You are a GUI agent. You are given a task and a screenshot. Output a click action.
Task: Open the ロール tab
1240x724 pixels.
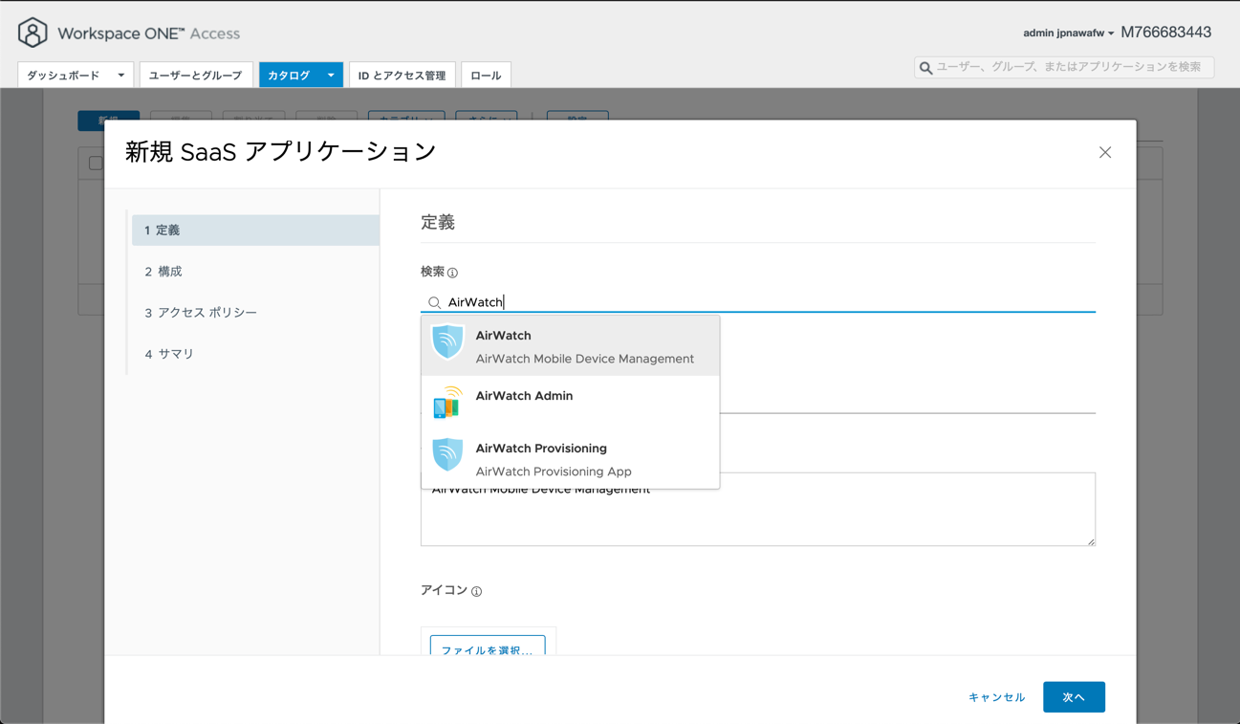(486, 75)
